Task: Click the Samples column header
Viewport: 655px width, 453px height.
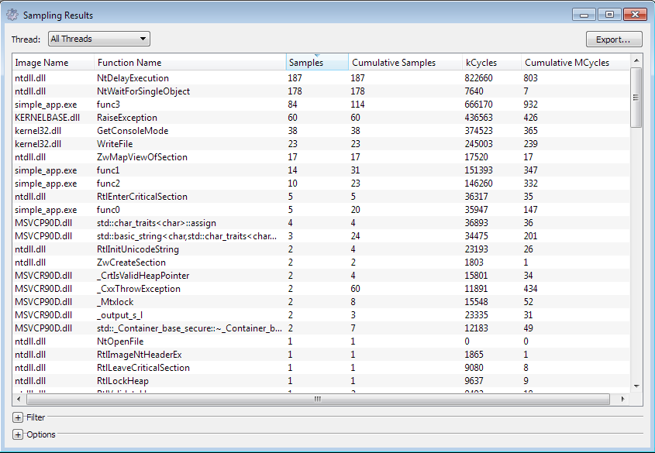Action: click(317, 62)
